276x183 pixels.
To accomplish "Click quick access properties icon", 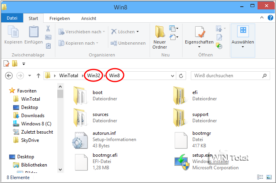I will (x=7, y=63).
